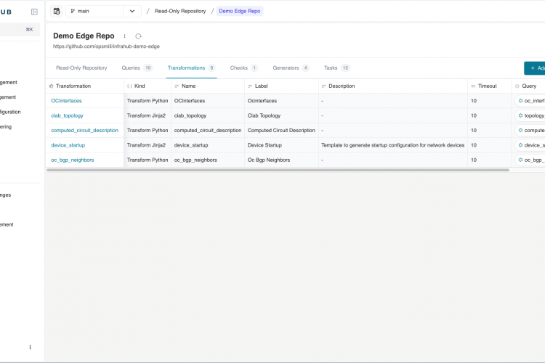545x363 pixels.
Task: Open the oc_bgp_neighbors transformation link
Action: 73,160
